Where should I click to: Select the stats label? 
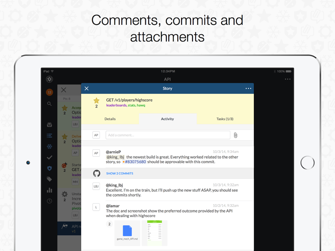[132, 105]
